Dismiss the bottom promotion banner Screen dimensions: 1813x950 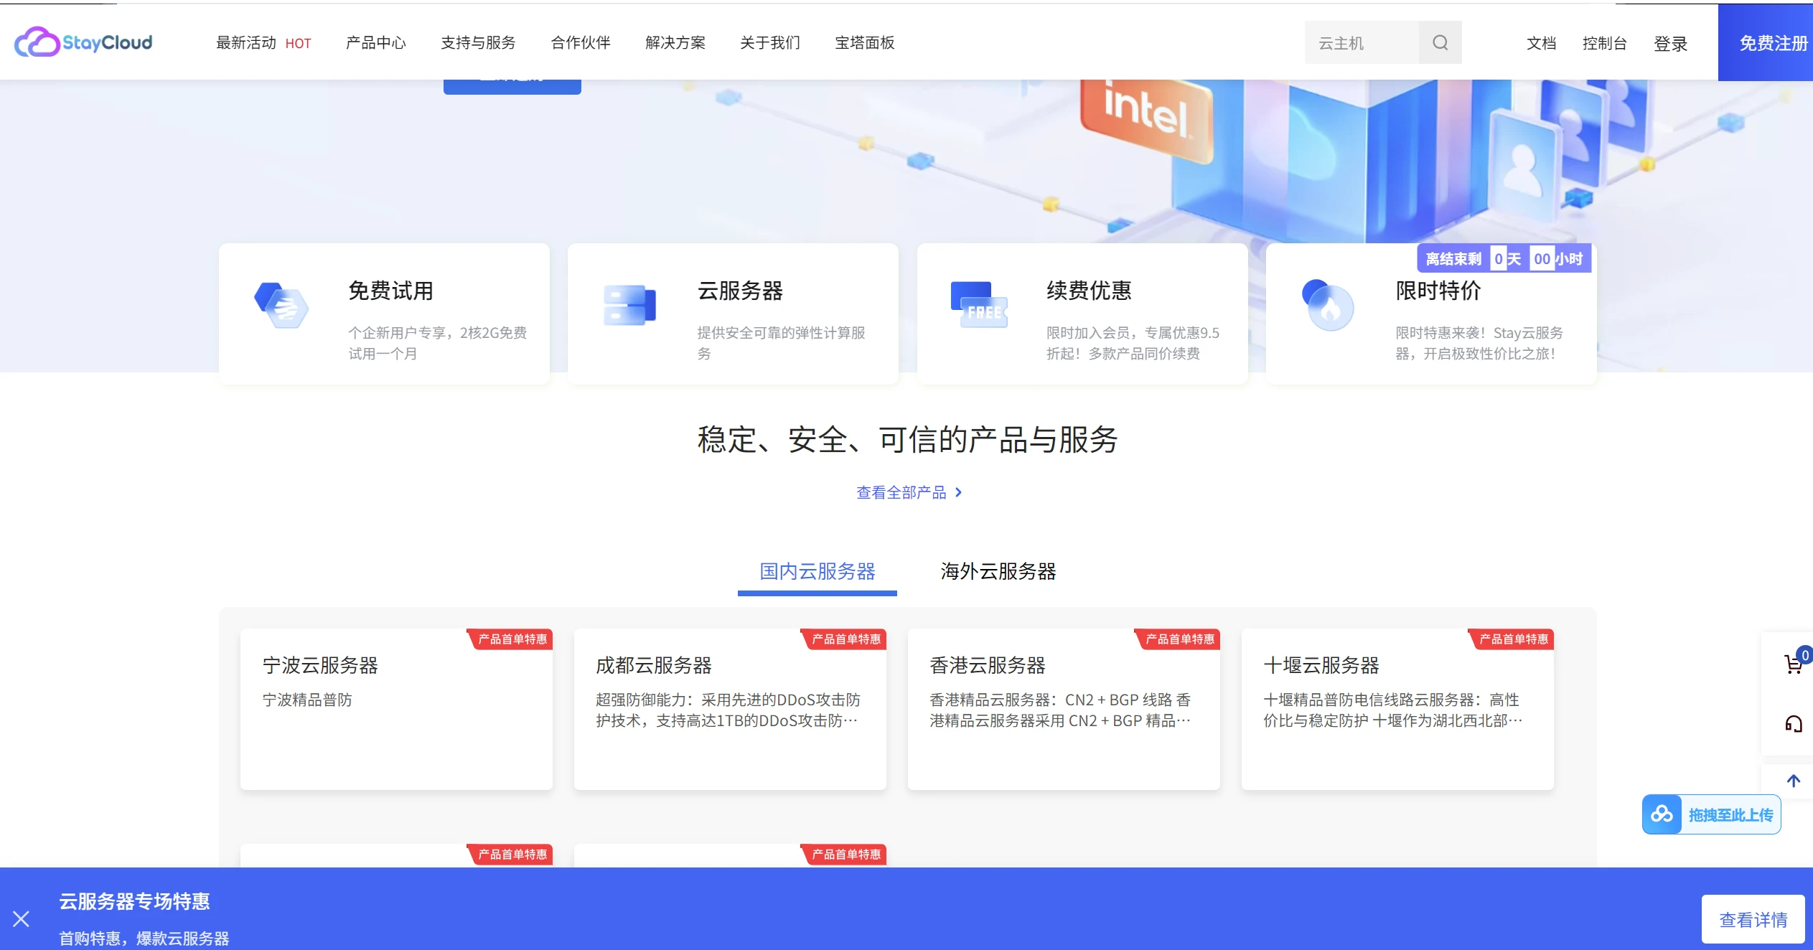pos(22,919)
